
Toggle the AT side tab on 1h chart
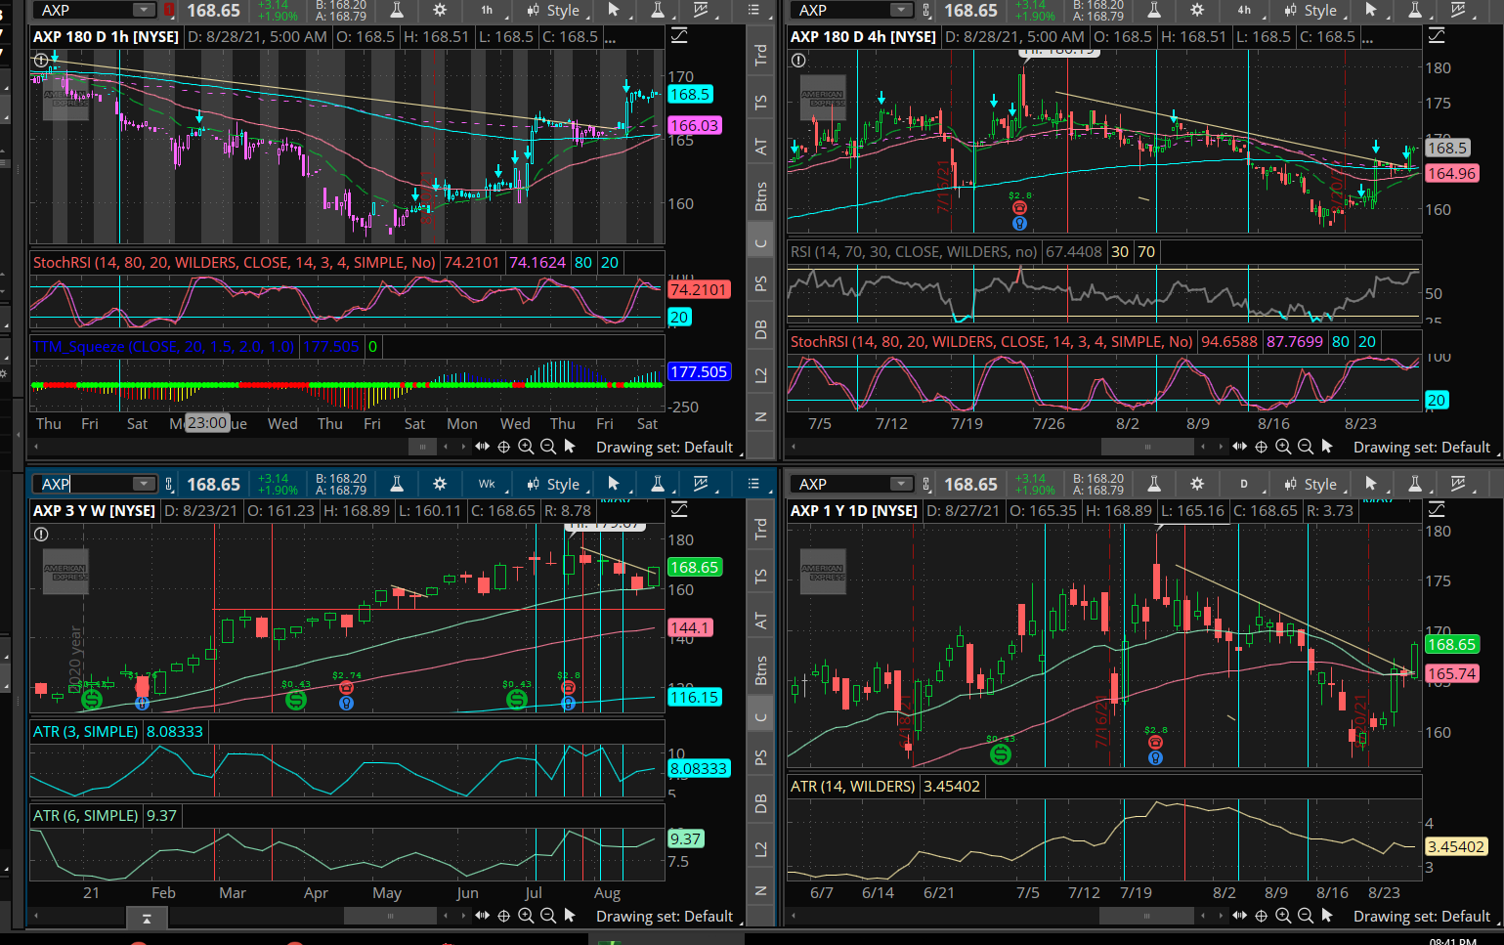click(760, 147)
